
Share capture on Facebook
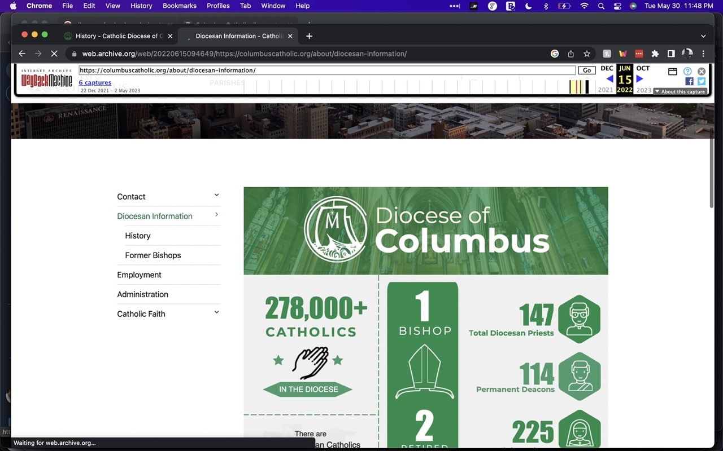[x=689, y=81]
